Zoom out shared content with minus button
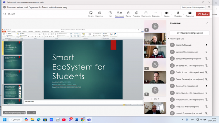The width and height of the screenshot is (219, 123). coord(29,113)
